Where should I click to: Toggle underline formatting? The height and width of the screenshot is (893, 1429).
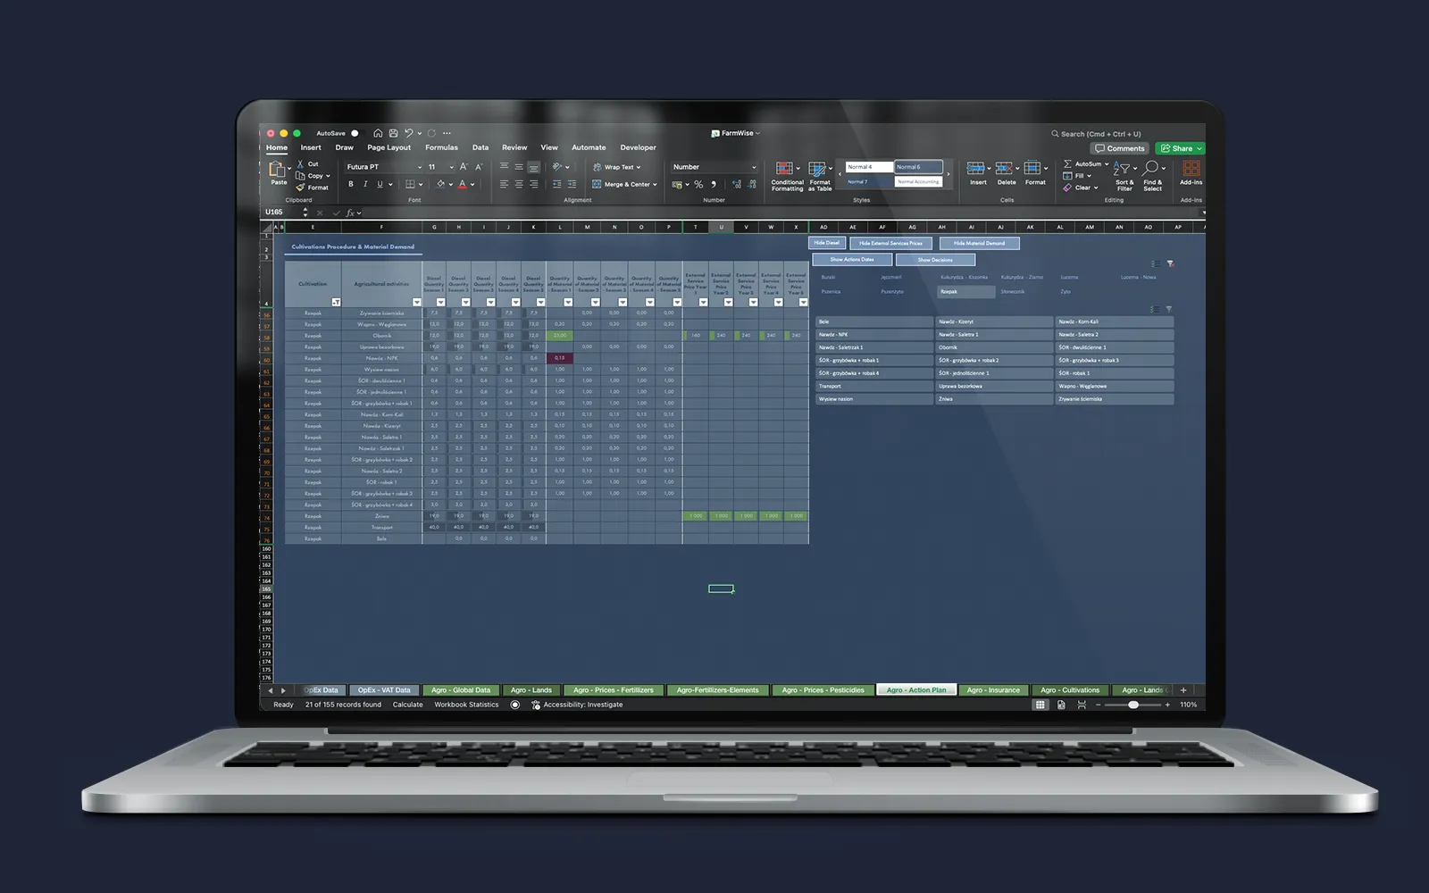pos(380,184)
